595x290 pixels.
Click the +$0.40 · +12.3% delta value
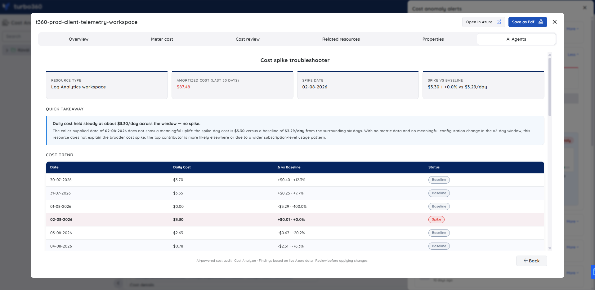(x=291, y=180)
